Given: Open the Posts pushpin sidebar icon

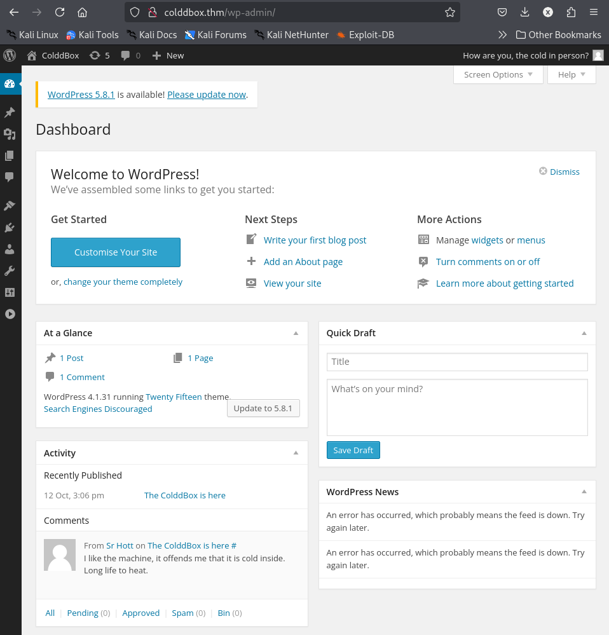Looking at the screenshot, I should pos(10,112).
